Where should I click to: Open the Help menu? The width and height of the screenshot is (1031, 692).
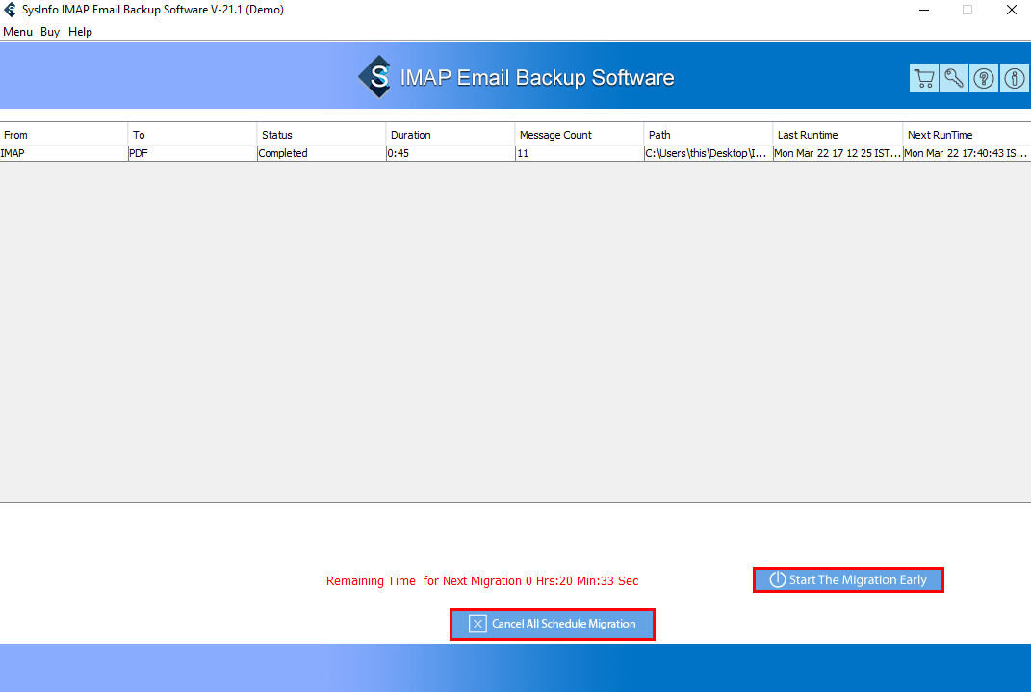click(x=80, y=32)
